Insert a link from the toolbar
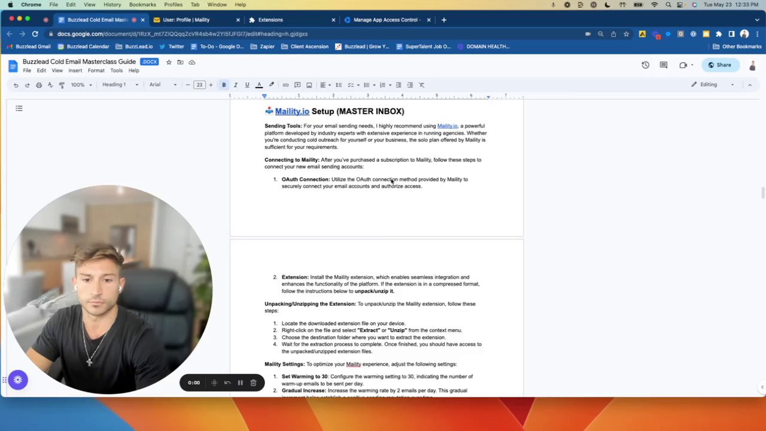Image resolution: width=766 pixels, height=431 pixels. [x=285, y=85]
